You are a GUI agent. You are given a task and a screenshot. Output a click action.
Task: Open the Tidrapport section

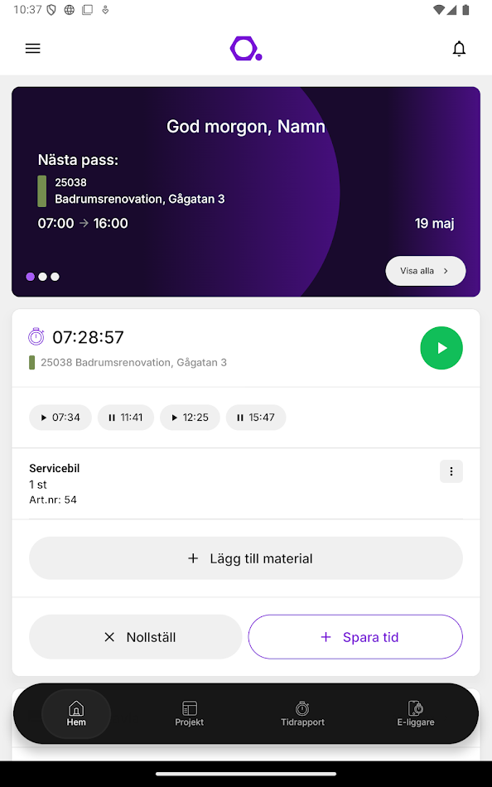[x=302, y=713]
